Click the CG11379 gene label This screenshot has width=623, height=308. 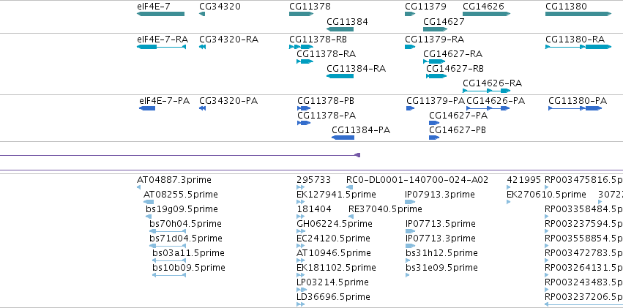pos(425,7)
